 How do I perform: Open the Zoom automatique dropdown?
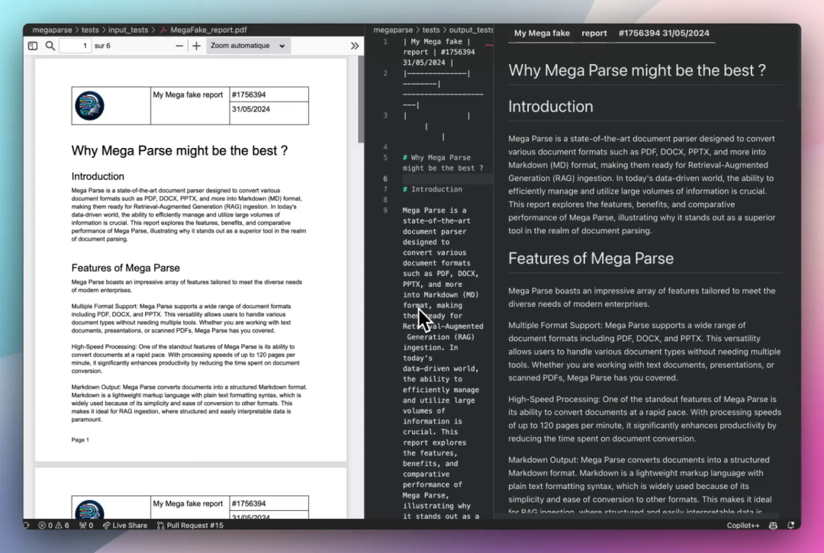[247, 46]
